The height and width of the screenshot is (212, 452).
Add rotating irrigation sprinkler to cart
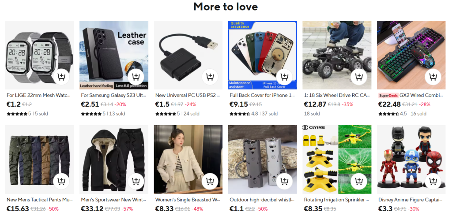(x=358, y=182)
